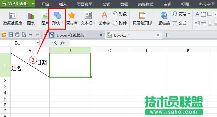Select column E header
This screenshot has height=117, width=217.
point(188,50)
